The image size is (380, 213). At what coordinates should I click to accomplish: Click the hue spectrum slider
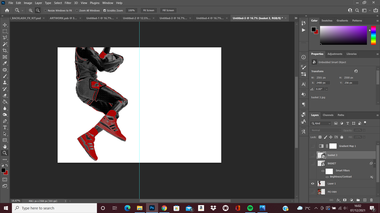[x=373, y=35]
